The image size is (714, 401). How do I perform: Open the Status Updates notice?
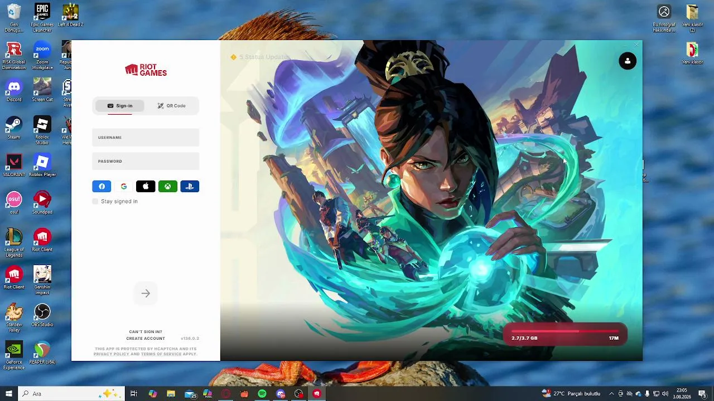click(260, 57)
